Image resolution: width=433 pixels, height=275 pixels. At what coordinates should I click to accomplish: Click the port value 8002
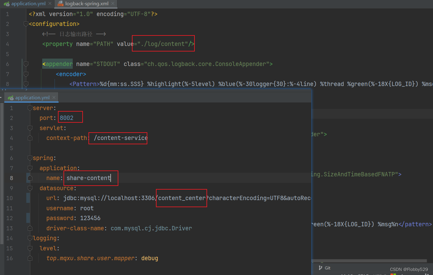(67, 118)
